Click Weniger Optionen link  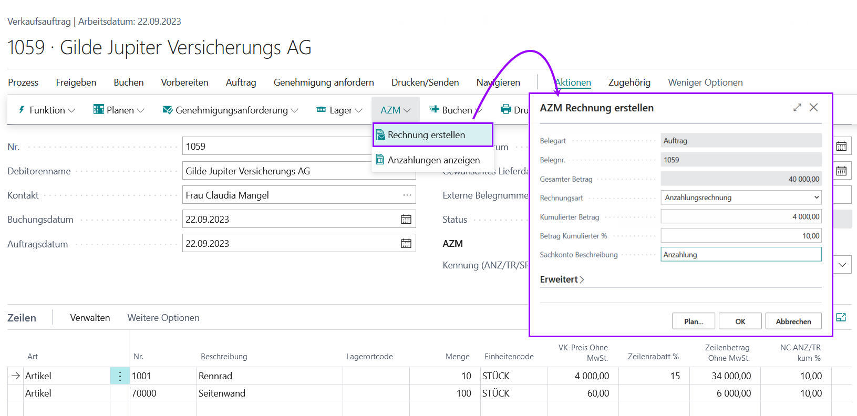[x=705, y=82]
